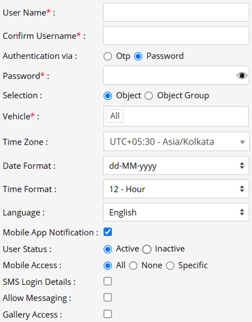Select Otp authentication option
This screenshot has height=322, width=252.
tap(108, 56)
